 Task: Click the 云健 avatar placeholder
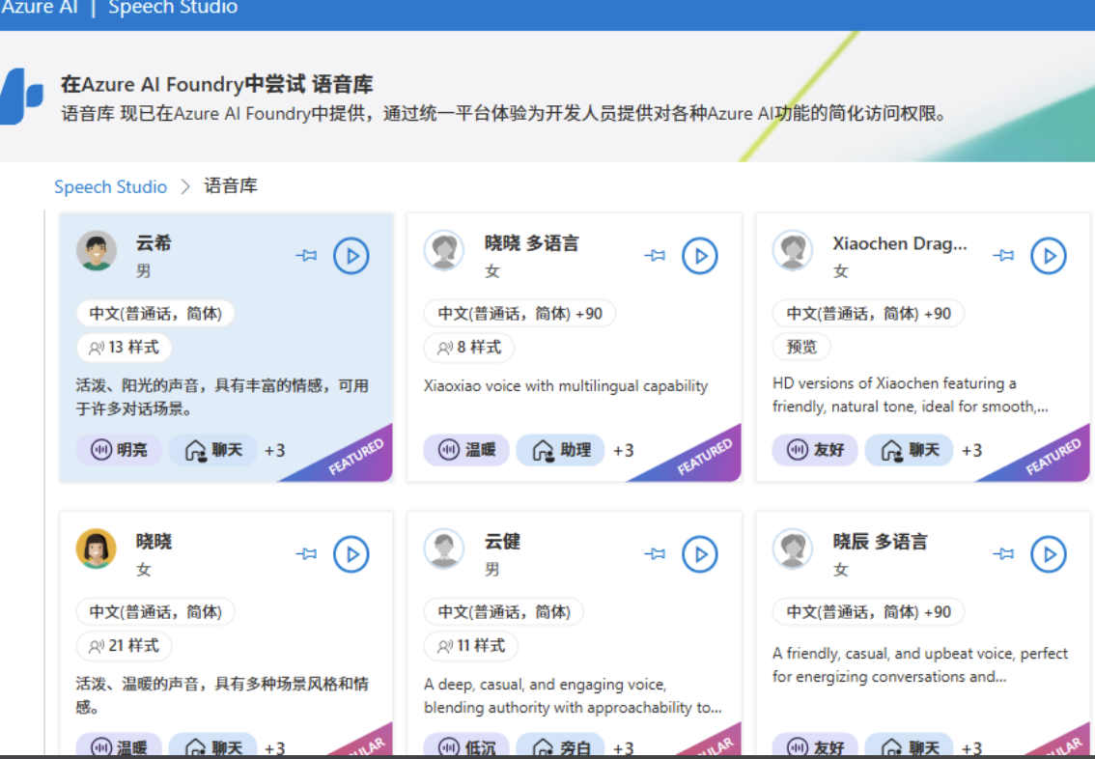[x=444, y=548]
